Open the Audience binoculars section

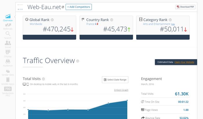tap(8, 63)
